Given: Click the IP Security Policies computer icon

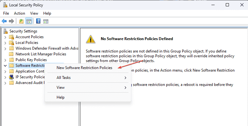Looking at the screenshot, I should [11, 77].
